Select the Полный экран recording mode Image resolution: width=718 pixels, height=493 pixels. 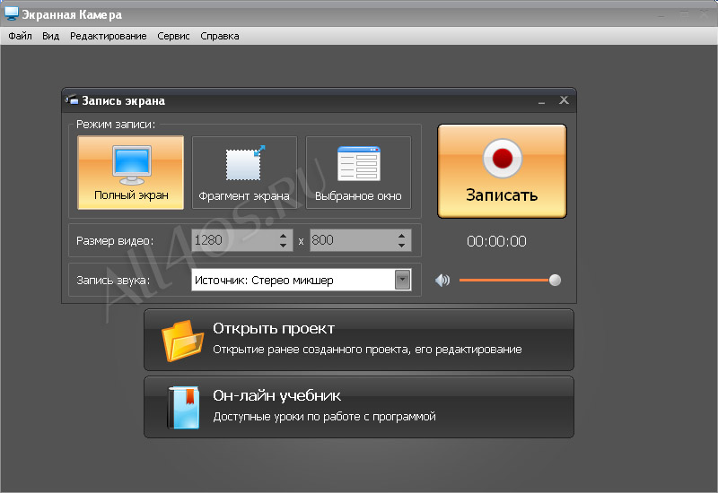pyautogui.click(x=131, y=172)
